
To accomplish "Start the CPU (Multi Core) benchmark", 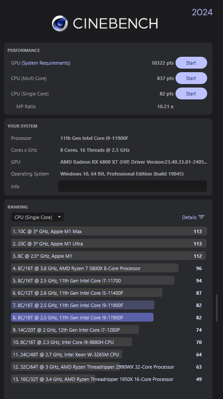I will coord(191,78).
